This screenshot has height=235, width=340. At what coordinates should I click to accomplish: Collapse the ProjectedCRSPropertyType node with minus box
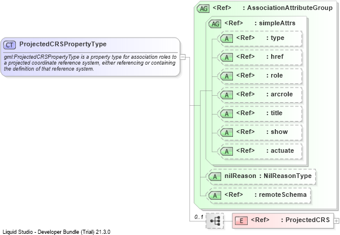(183, 57)
